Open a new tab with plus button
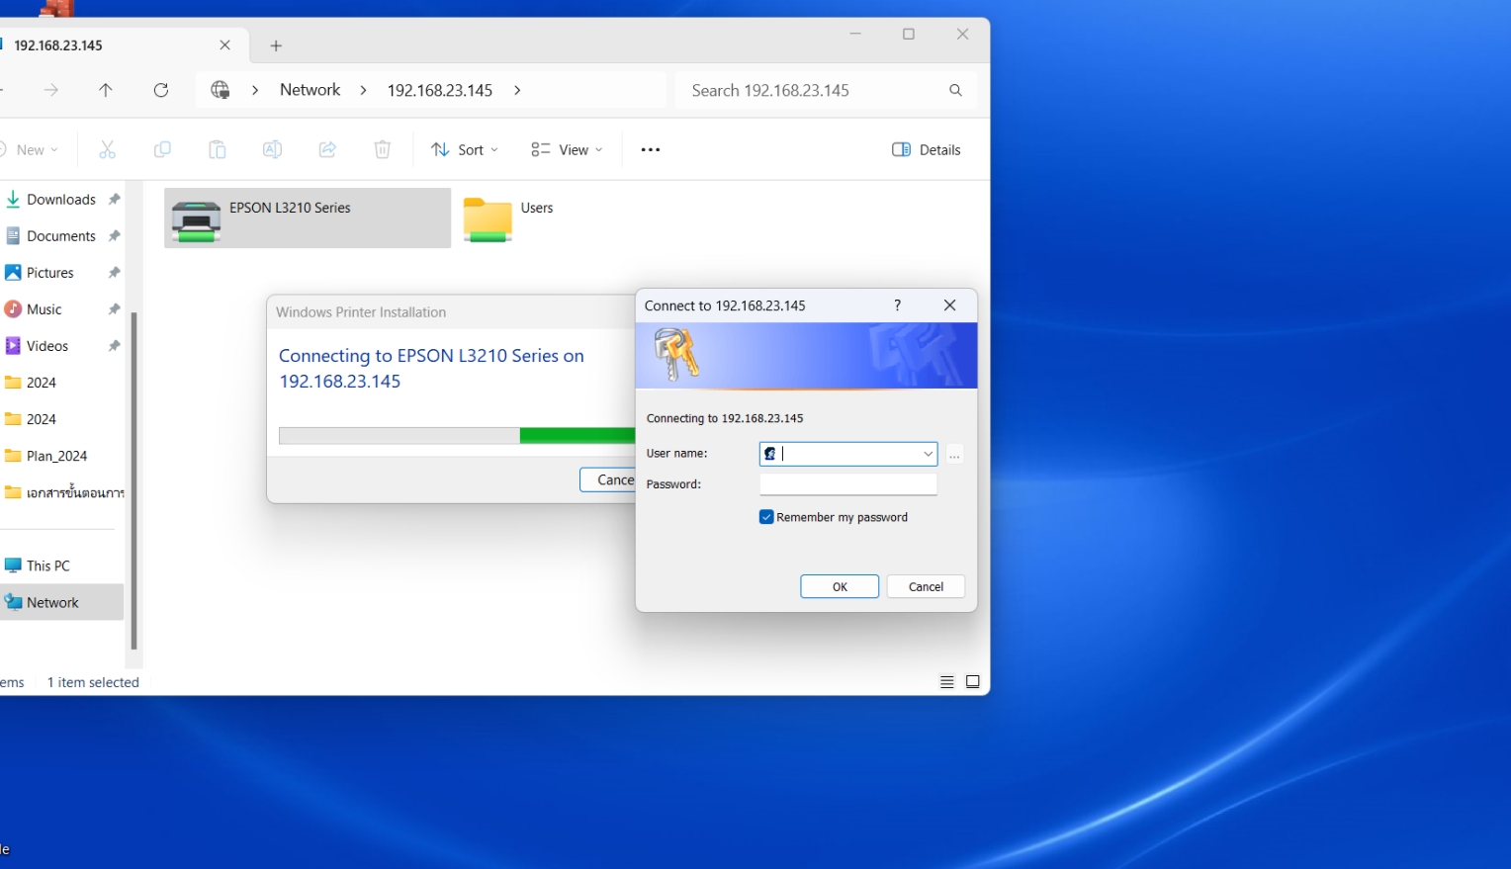 pos(276,45)
